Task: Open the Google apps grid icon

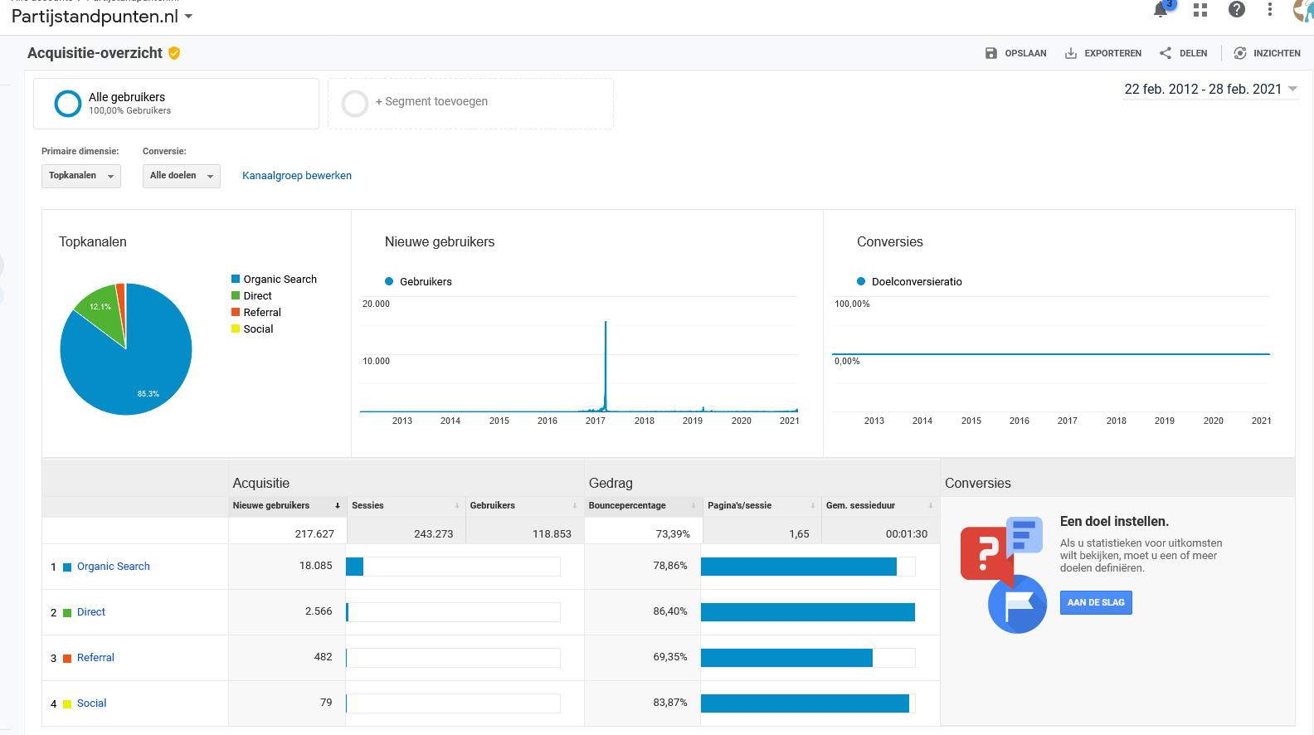Action: [1200, 10]
